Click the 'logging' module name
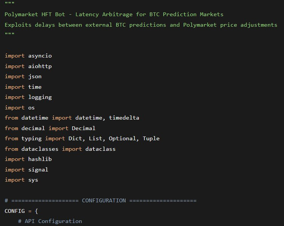Viewport: 284px width, 226px height. (40, 97)
